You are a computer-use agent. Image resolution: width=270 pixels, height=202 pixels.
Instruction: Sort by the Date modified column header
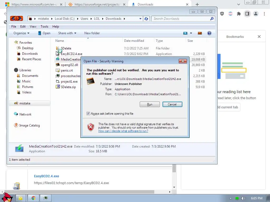[134, 41]
